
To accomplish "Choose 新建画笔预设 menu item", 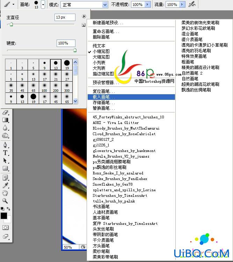I will pyautogui.click(x=108, y=23).
